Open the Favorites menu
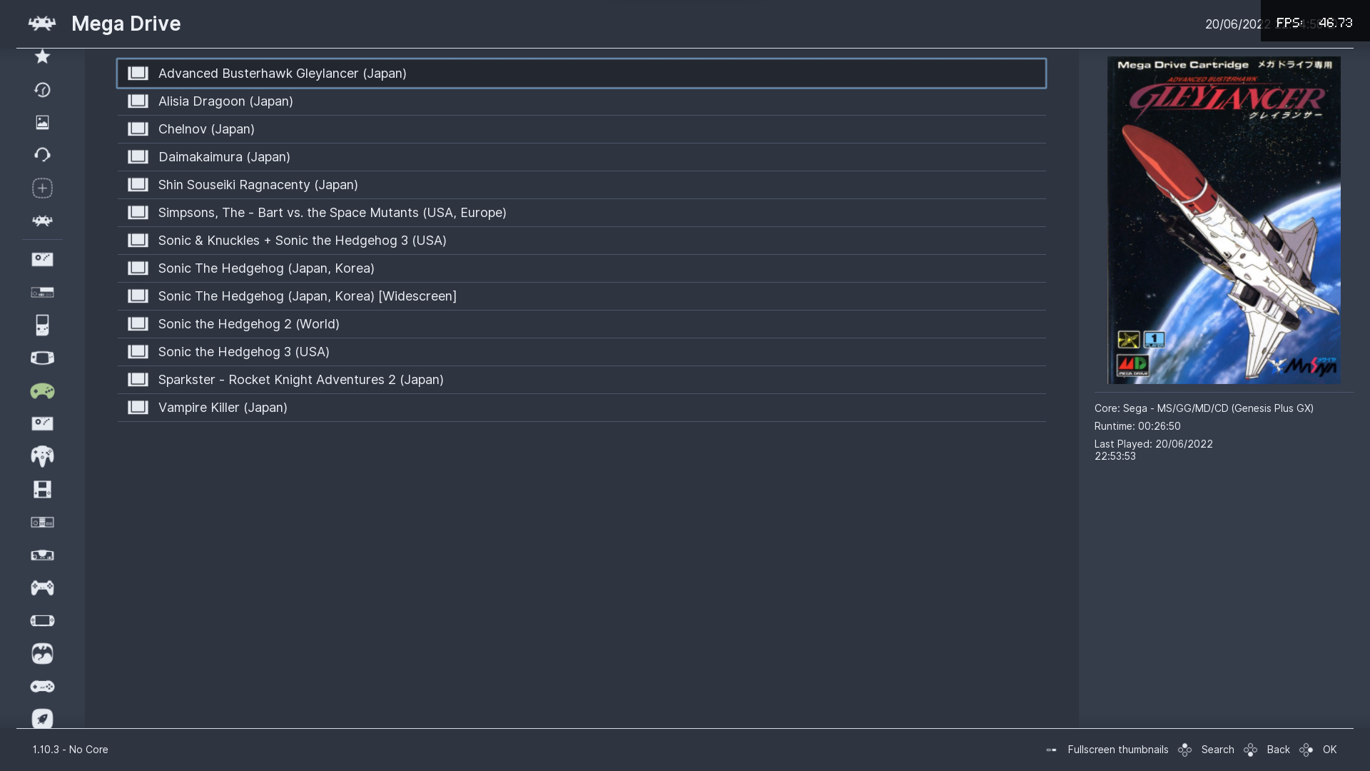Viewport: 1370px width, 771px height. click(42, 56)
